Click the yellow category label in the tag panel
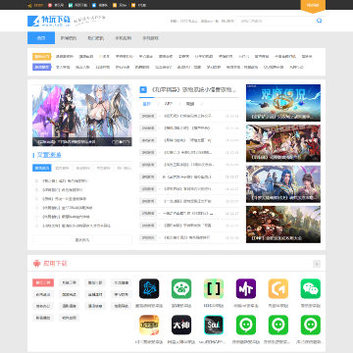 42,57
